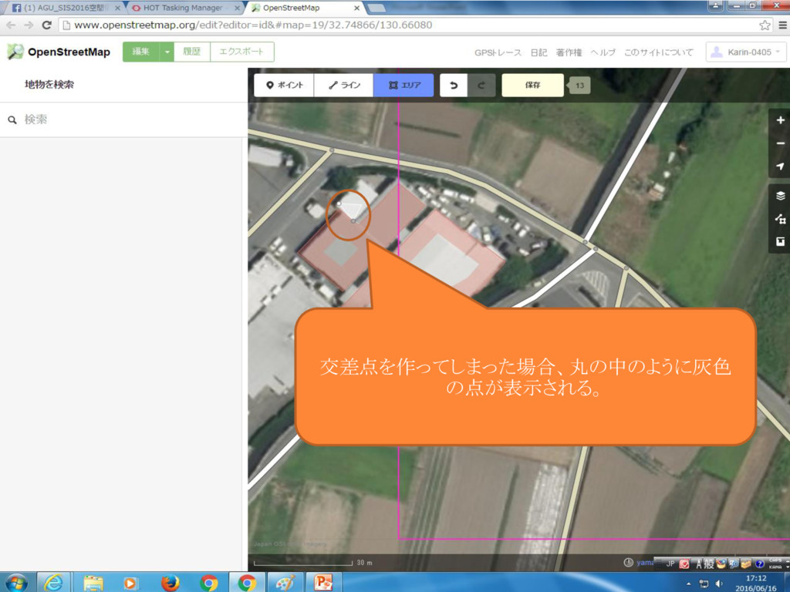
Task: Open the 日記 diary link
Action: (x=538, y=52)
